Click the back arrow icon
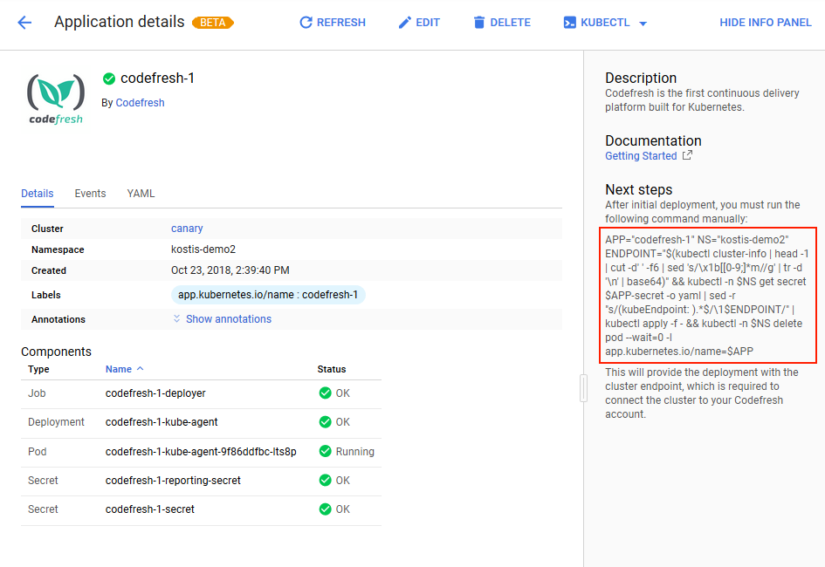The height and width of the screenshot is (567, 825). (x=24, y=23)
